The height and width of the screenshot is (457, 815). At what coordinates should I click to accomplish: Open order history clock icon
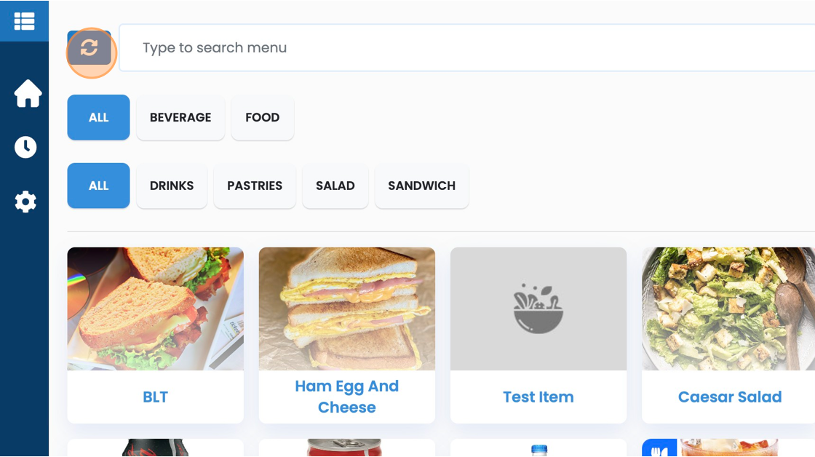click(x=25, y=147)
